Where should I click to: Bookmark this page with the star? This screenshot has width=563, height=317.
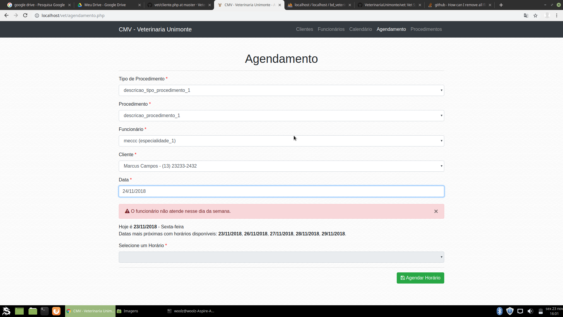(x=535, y=16)
